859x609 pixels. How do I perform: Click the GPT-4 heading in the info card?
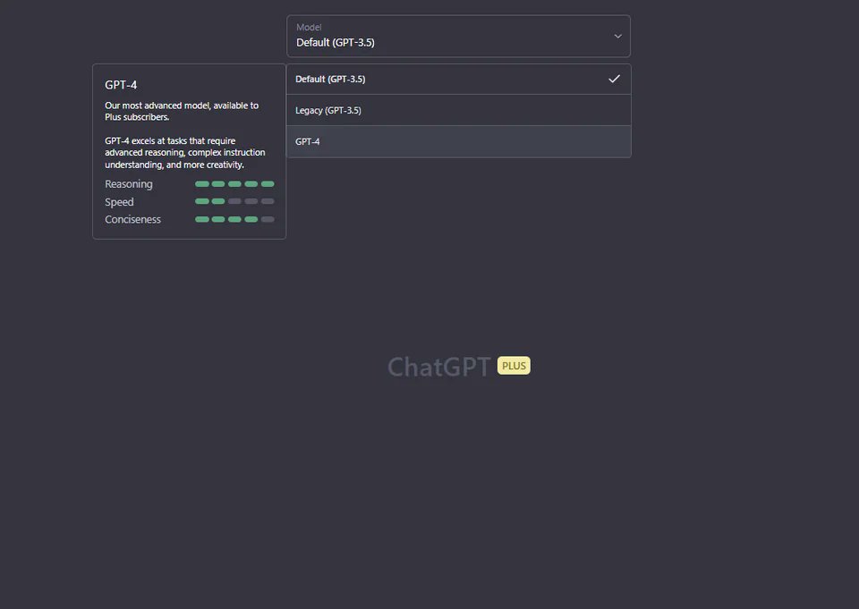tap(121, 85)
